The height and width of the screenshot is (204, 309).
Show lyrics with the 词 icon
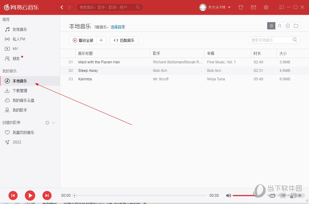coord(283,196)
